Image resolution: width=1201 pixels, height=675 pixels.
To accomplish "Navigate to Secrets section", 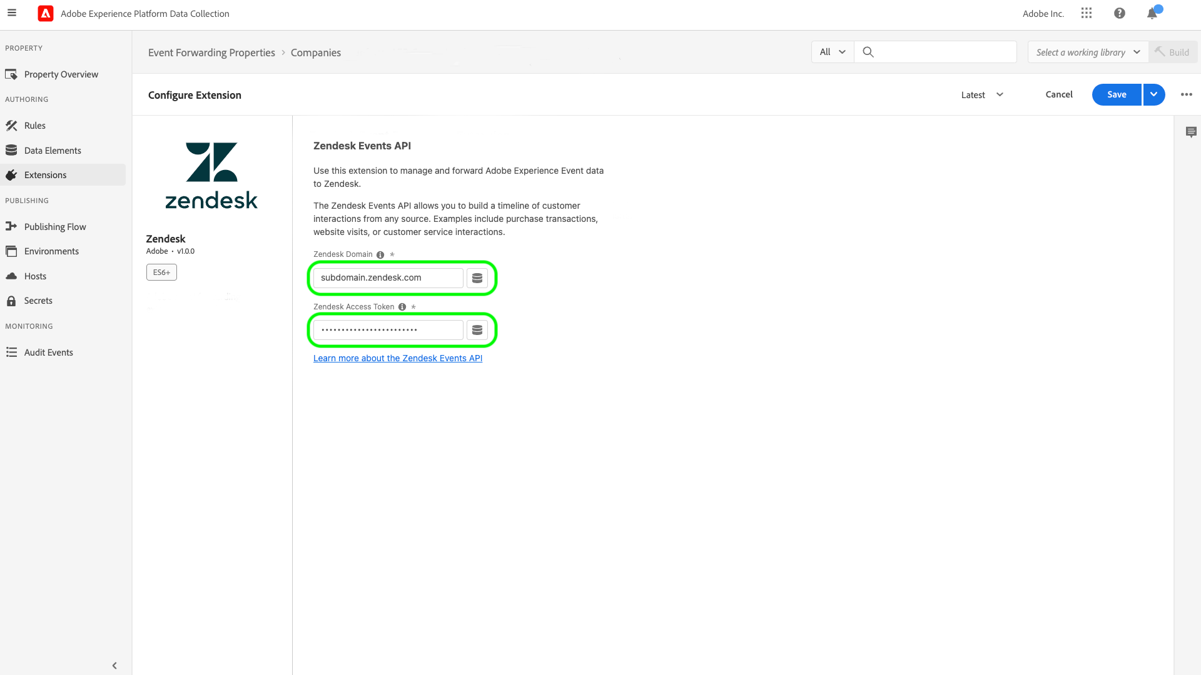I will pos(38,301).
